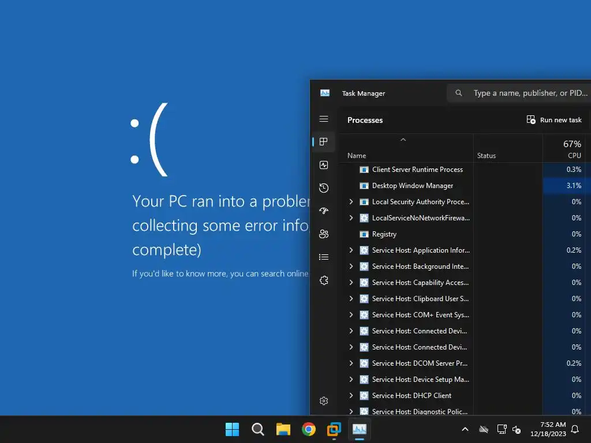This screenshot has width=591, height=443.
Task: Click the Task Manager title bar app icon
Action: click(x=325, y=93)
